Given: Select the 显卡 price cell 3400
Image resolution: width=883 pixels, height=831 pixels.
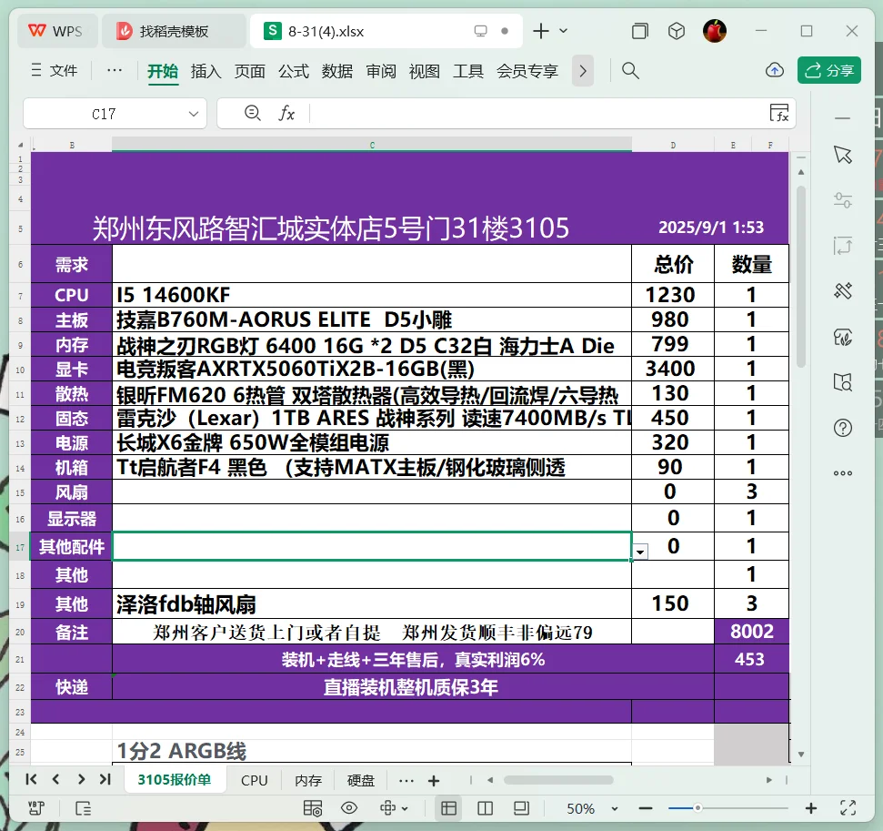Looking at the screenshot, I should (673, 369).
